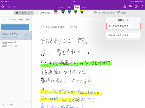Add a new page with + ページ
Image resolution: width=145 pixels, height=108 pixels.
pyautogui.click(x=8, y=105)
